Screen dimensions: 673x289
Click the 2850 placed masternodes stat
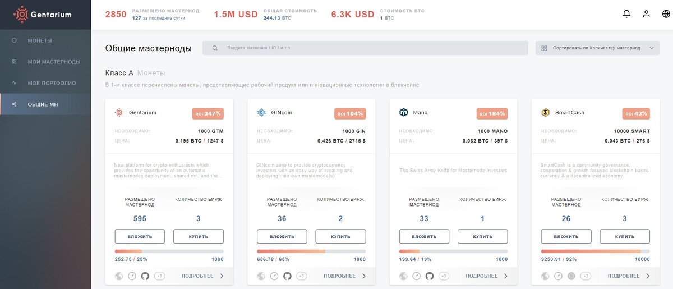(116, 15)
